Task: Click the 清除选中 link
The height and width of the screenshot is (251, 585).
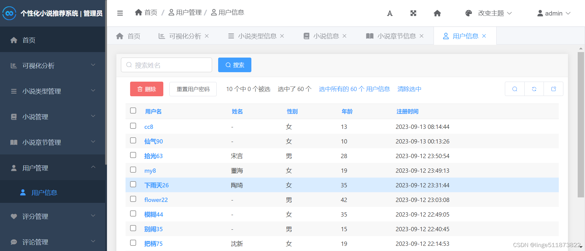Action: 409,89
